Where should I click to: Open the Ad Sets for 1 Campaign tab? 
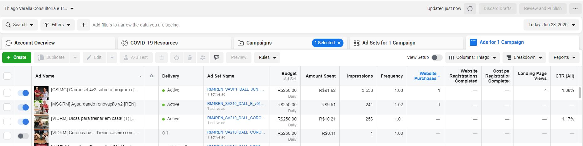[389, 43]
